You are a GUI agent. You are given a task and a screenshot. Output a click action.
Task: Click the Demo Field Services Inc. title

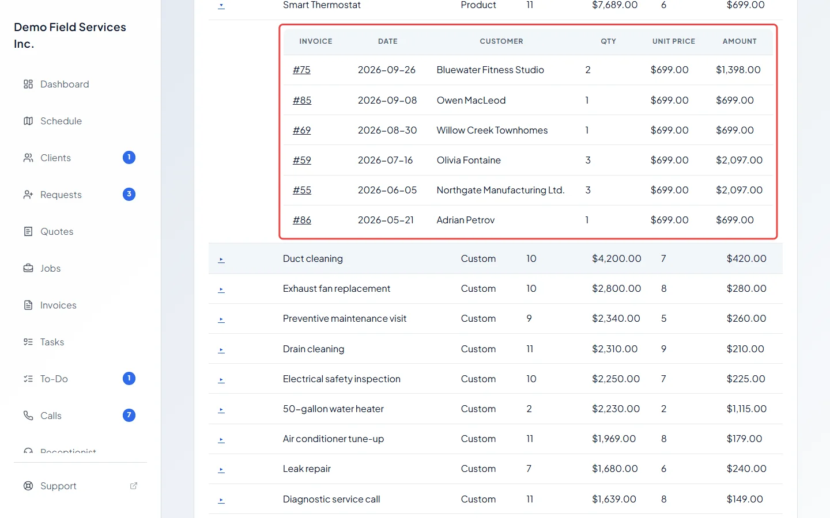pos(70,35)
